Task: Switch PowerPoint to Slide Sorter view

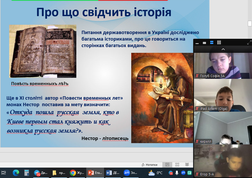Action: 177,164
